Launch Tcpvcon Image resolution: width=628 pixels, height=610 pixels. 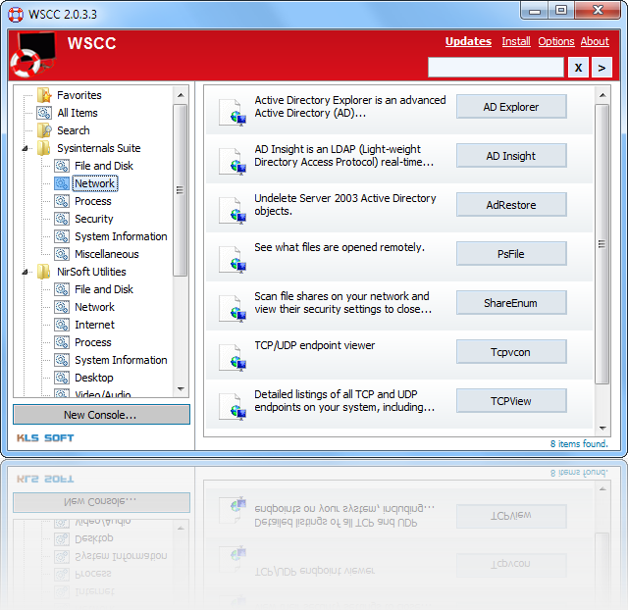tap(511, 352)
